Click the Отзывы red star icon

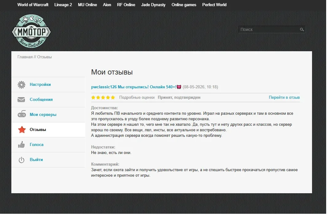click(x=22, y=130)
